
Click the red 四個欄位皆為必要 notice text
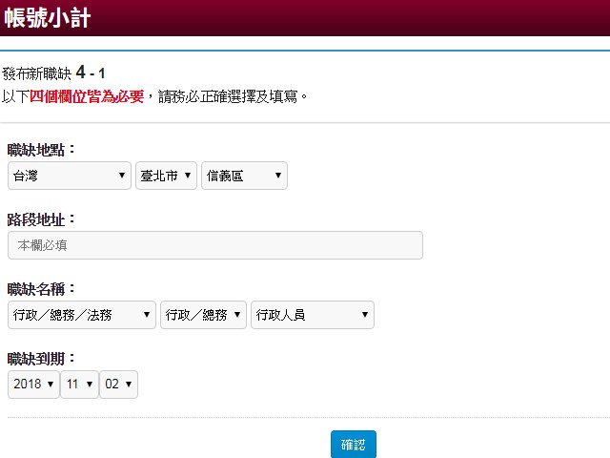click(87, 95)
